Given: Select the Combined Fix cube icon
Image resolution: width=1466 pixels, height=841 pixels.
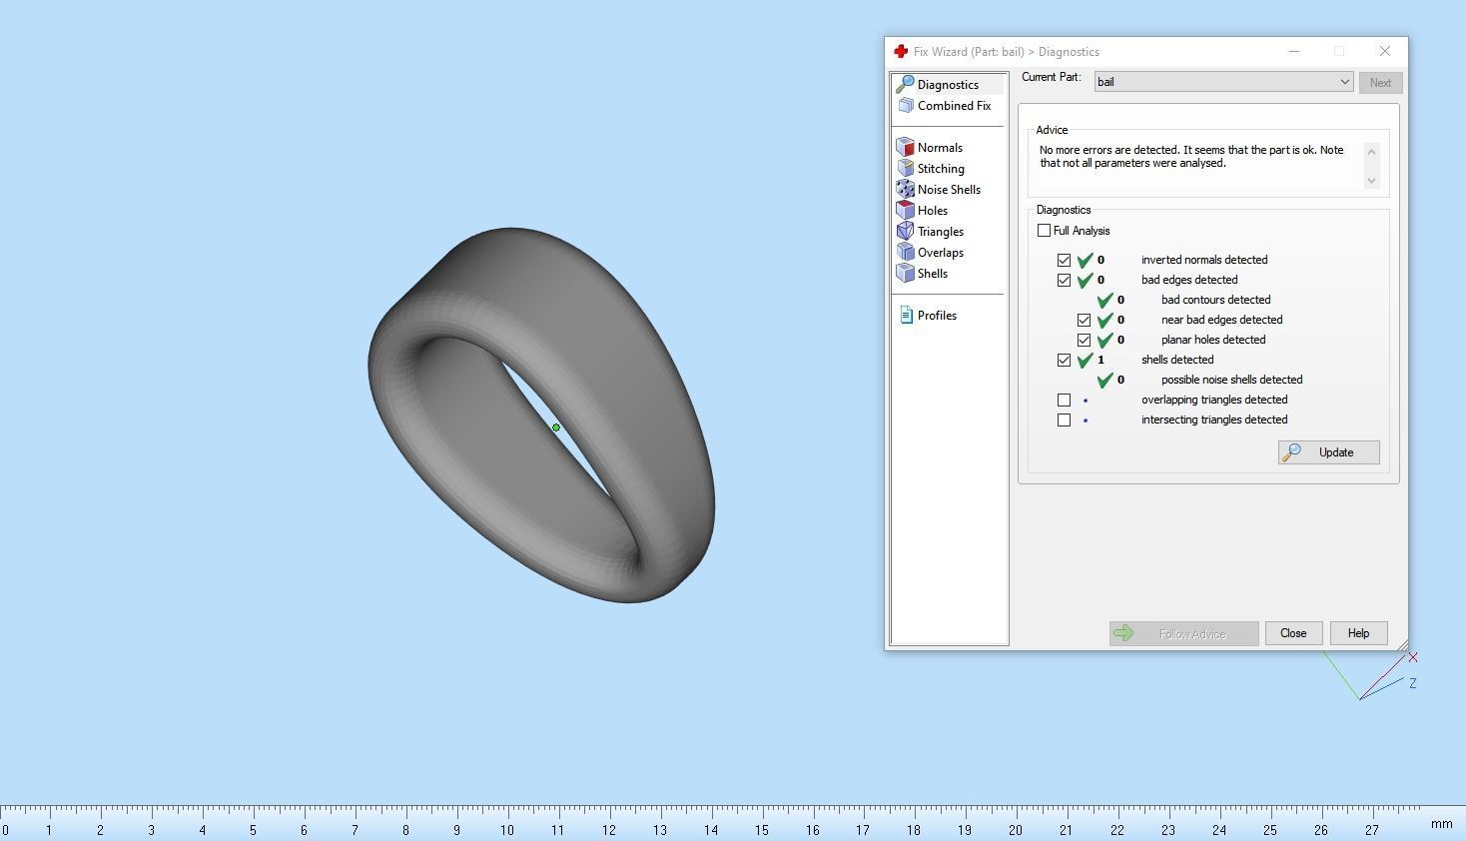Looking at the screenshot, I should tap(906, 105).
